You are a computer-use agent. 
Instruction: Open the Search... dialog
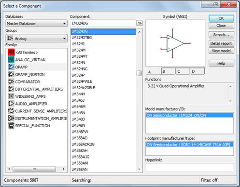point(221,35)
